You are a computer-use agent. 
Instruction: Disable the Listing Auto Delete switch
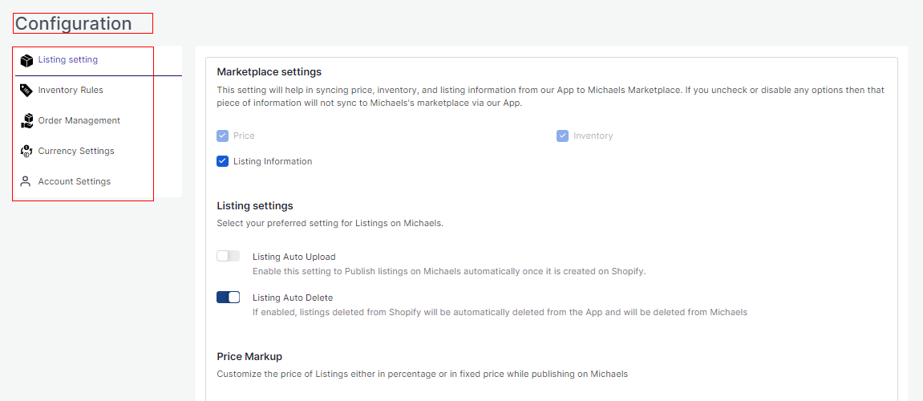[x=228, y=298]
